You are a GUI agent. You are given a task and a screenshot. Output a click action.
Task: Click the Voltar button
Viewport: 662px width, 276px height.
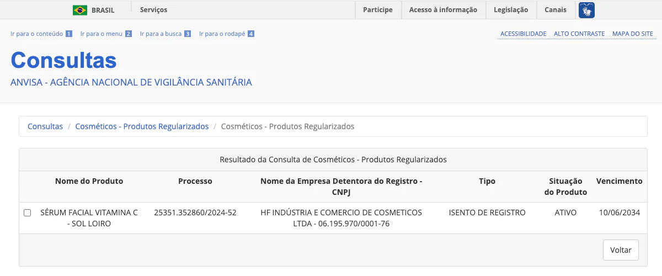[620, 250]
